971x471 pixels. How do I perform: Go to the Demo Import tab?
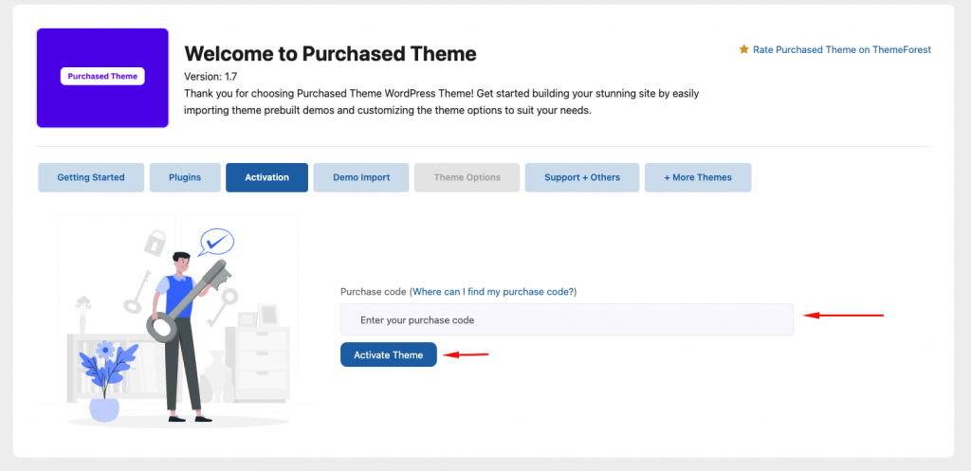pyautogui.click(x=360, y=177)
